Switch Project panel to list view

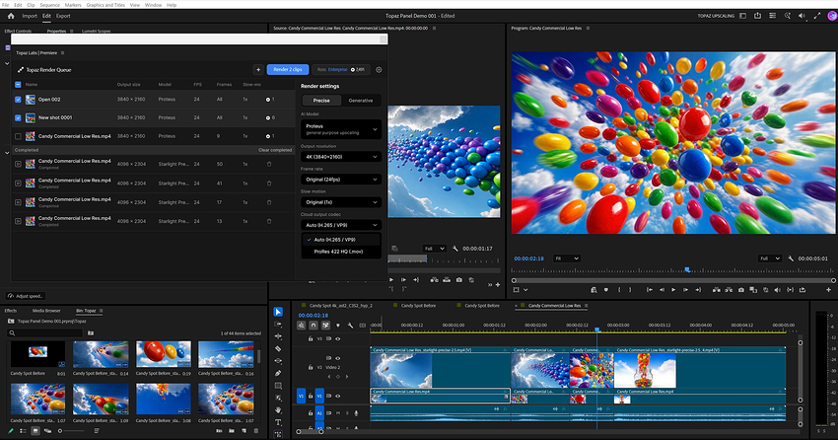coord(23,431)
